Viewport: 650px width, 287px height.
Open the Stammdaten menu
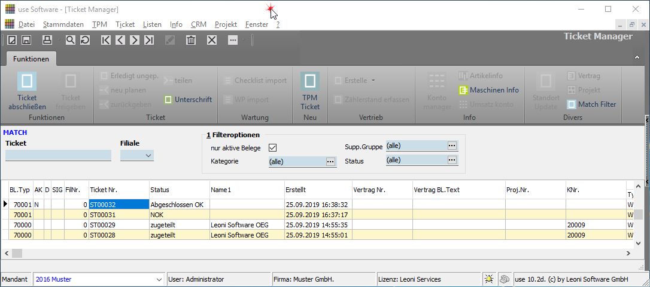click(x=63, y=24)
